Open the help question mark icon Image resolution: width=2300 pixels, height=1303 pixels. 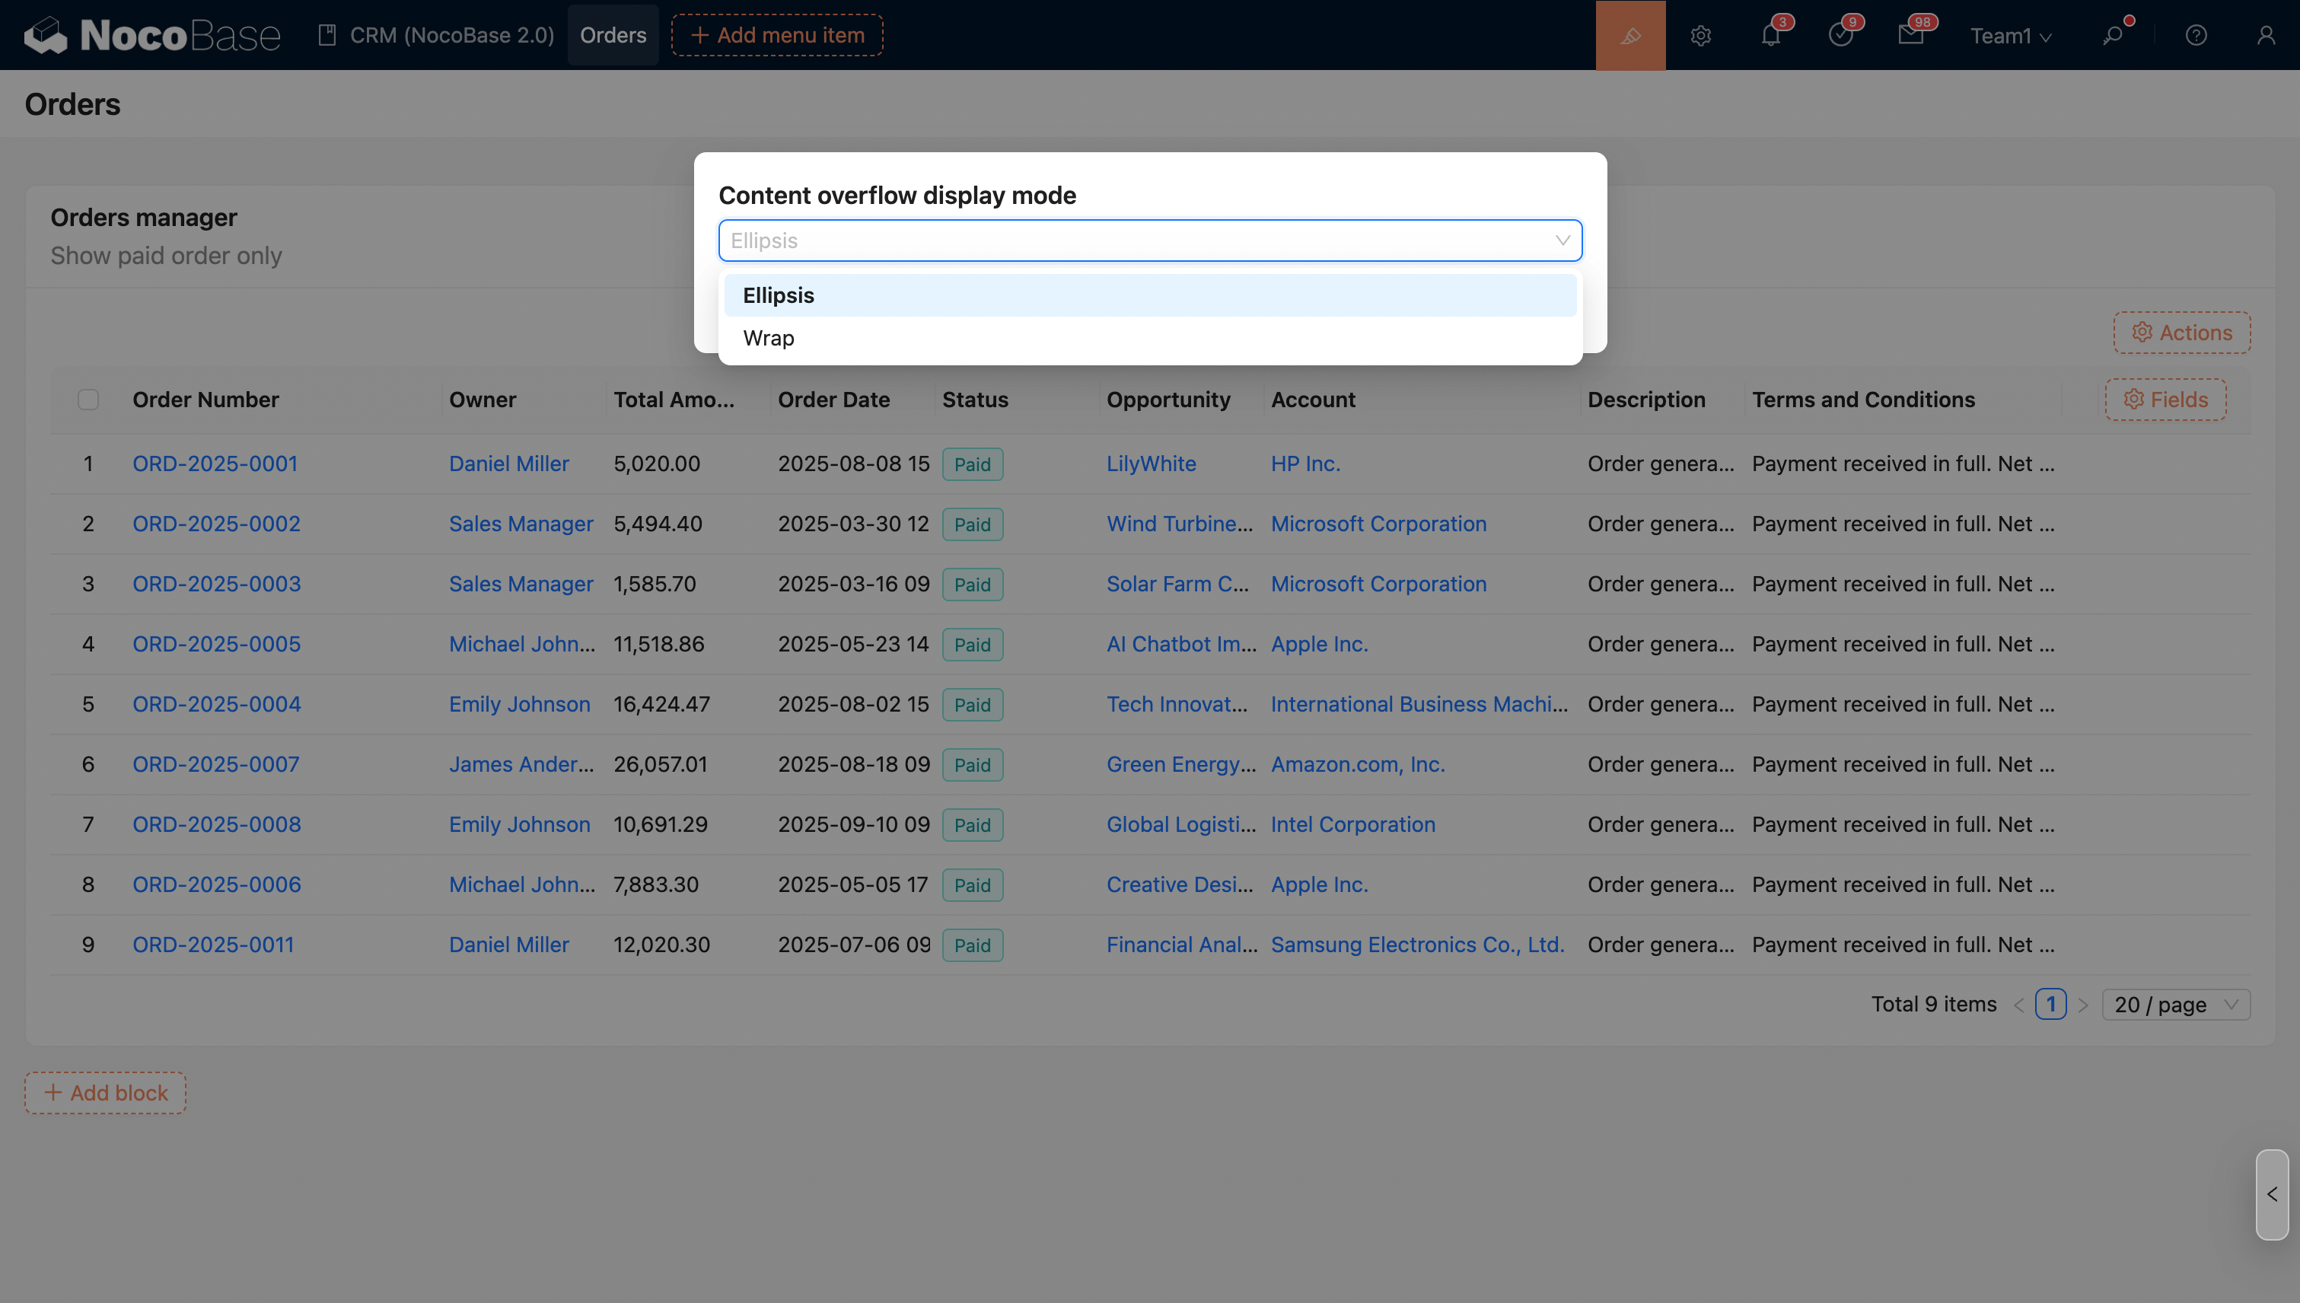click(2195, 35)
